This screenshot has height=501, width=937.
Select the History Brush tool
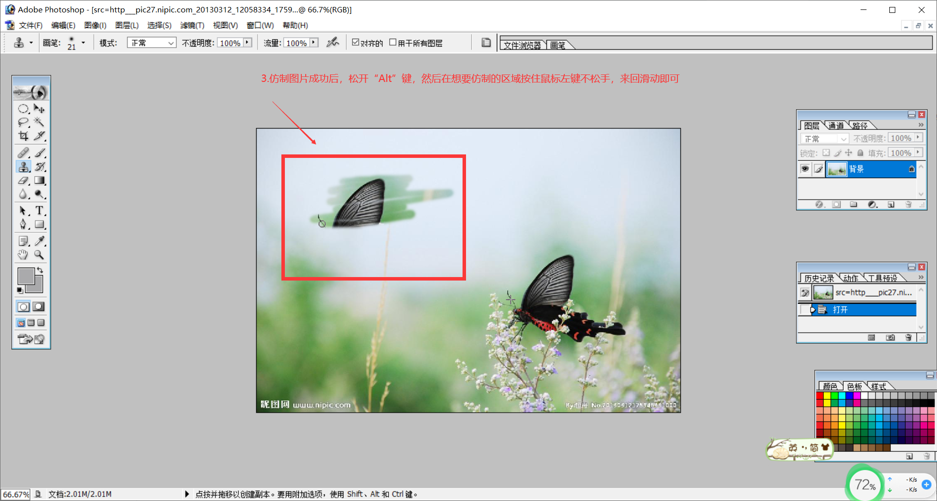click(39, 166)
